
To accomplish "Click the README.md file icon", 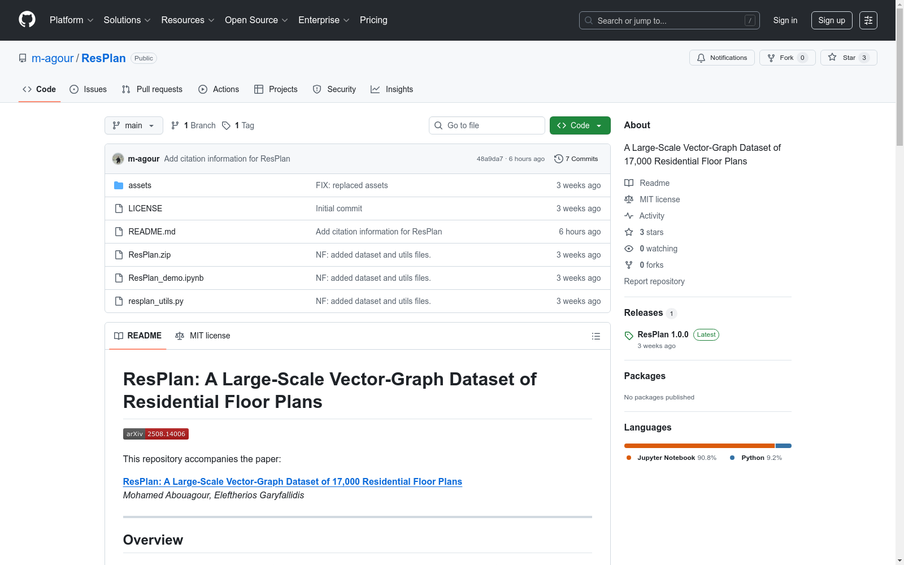I will click(119, 232).
